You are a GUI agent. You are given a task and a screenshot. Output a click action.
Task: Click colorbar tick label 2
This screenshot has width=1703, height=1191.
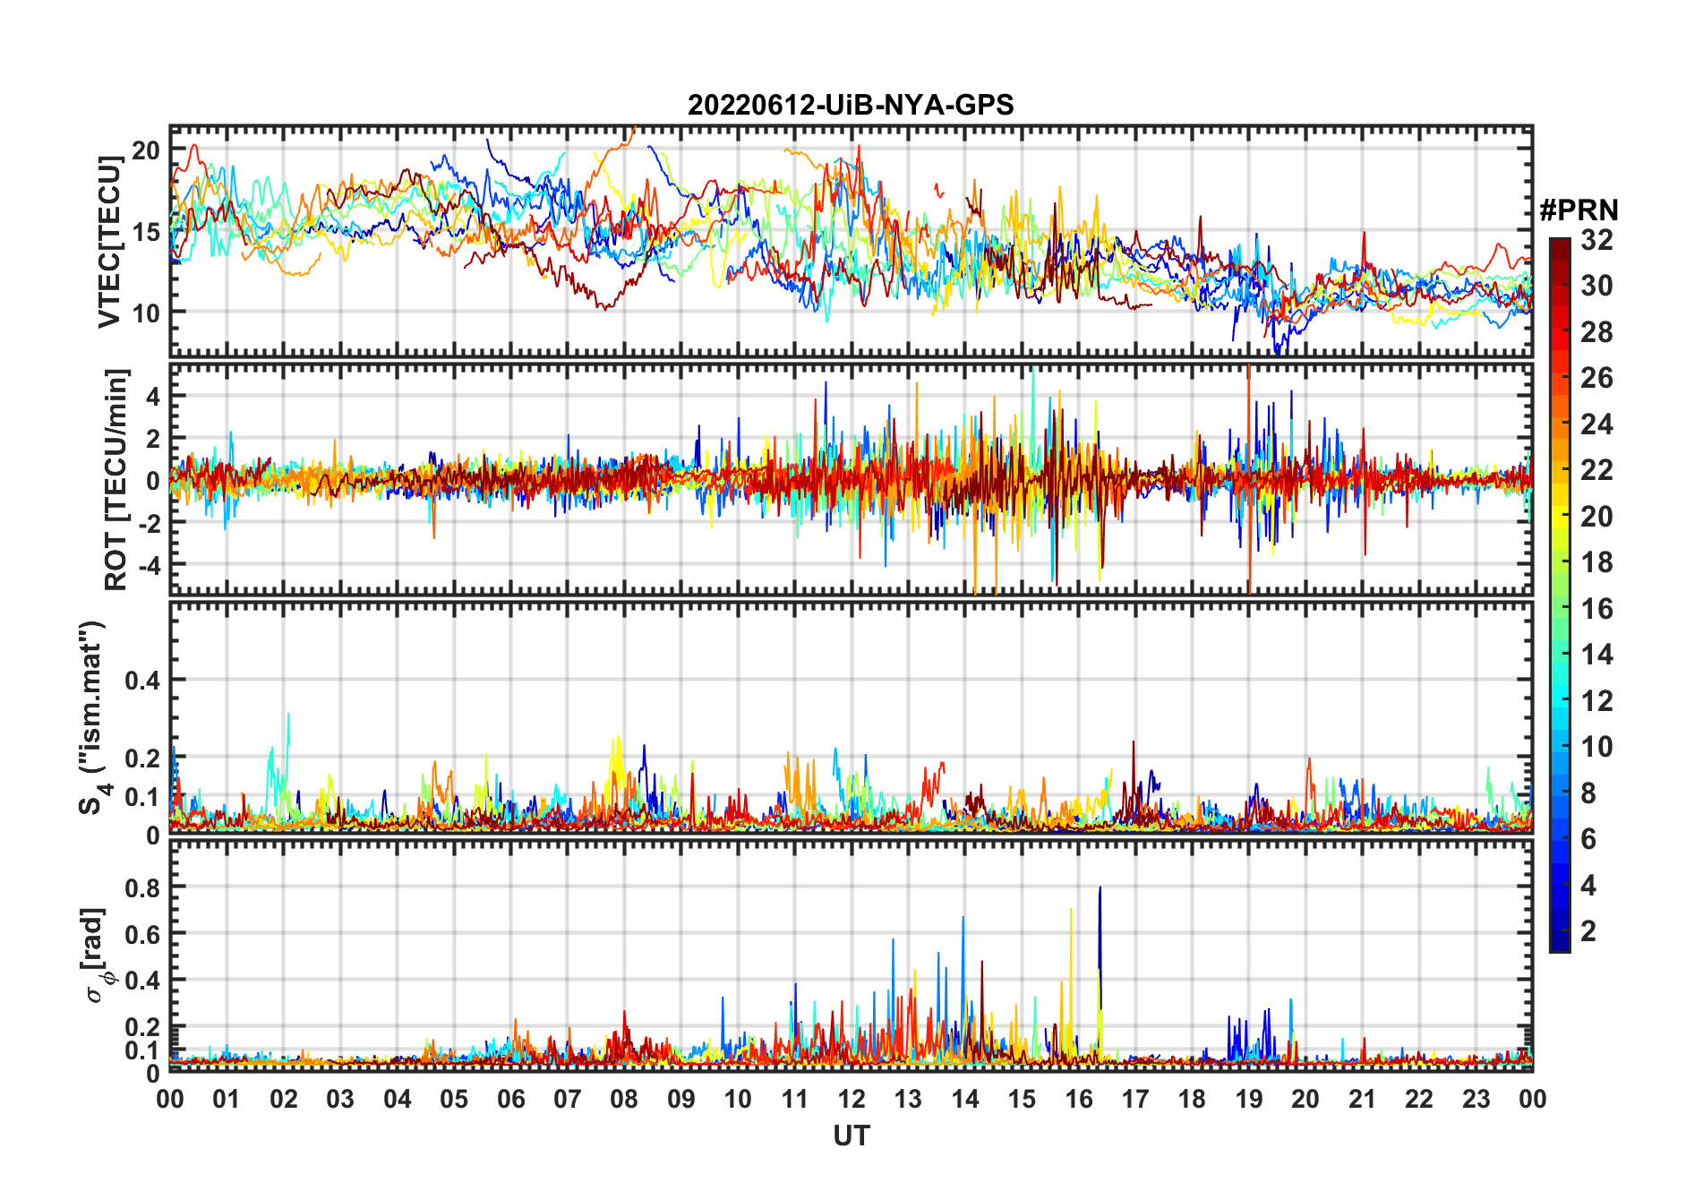point(1588,931)
